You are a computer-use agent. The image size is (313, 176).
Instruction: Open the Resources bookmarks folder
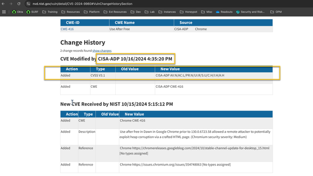[71, 12]
